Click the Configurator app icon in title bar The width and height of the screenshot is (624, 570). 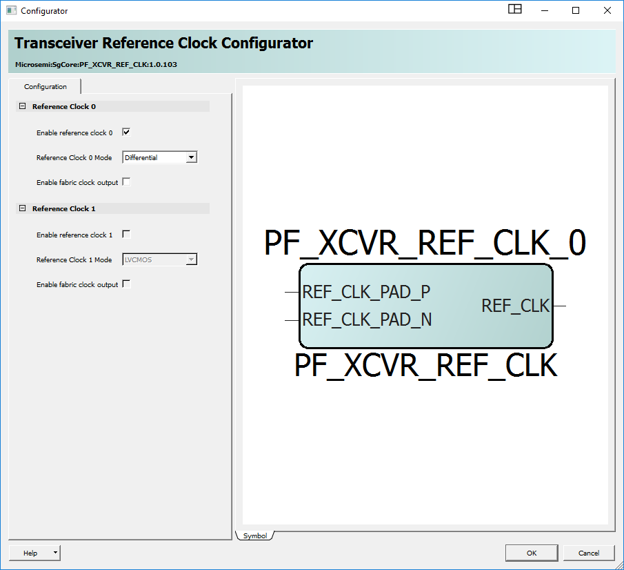click(x=11, y=11)
